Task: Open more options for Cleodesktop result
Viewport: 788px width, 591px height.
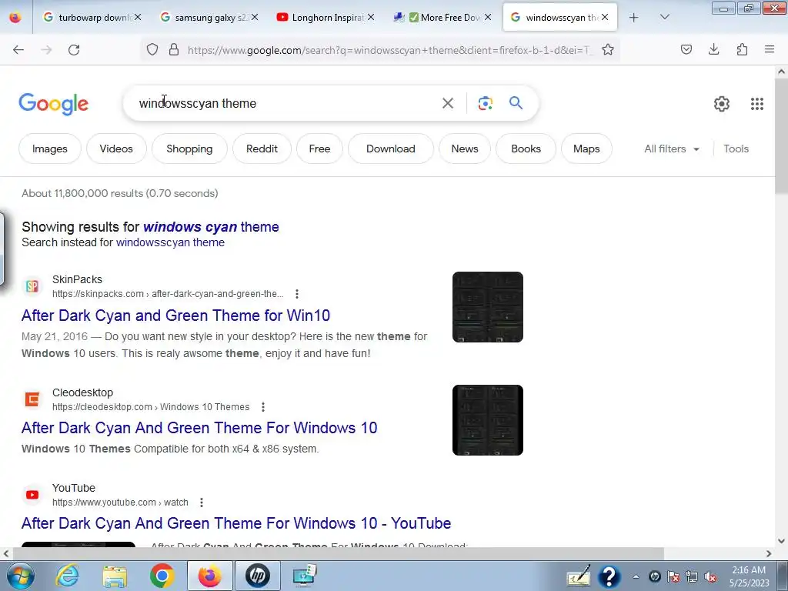Action: click(263, 407)
